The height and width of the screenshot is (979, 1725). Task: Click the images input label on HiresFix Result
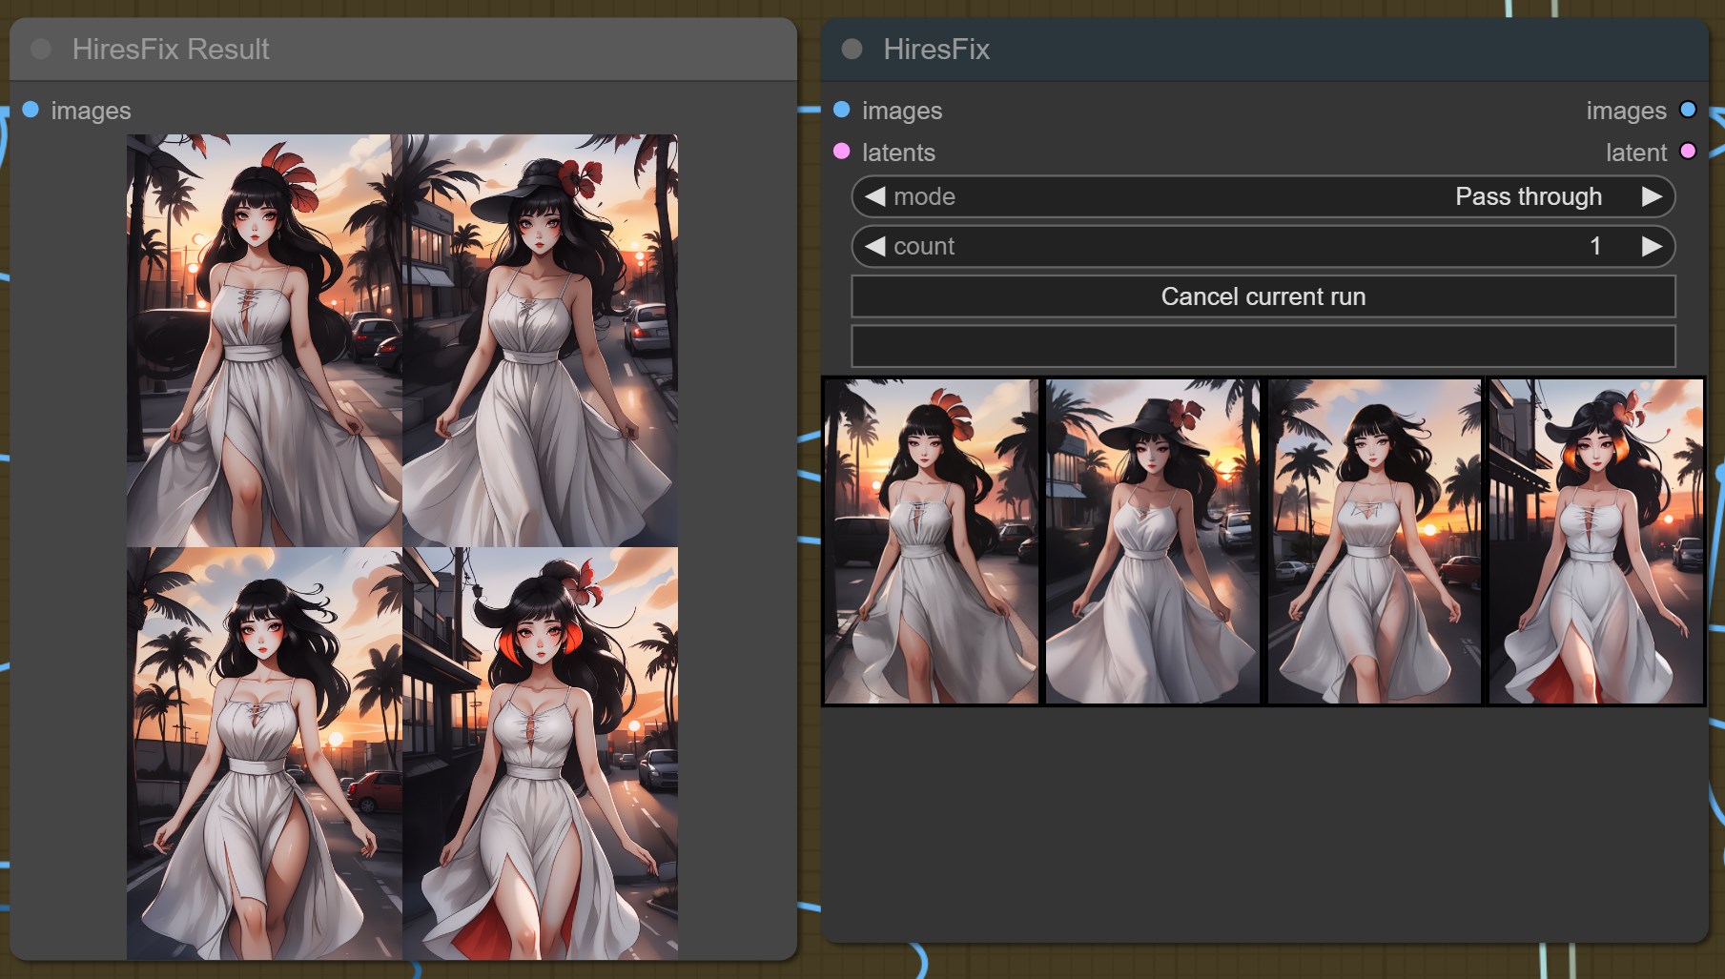click(x=91, y=111)
